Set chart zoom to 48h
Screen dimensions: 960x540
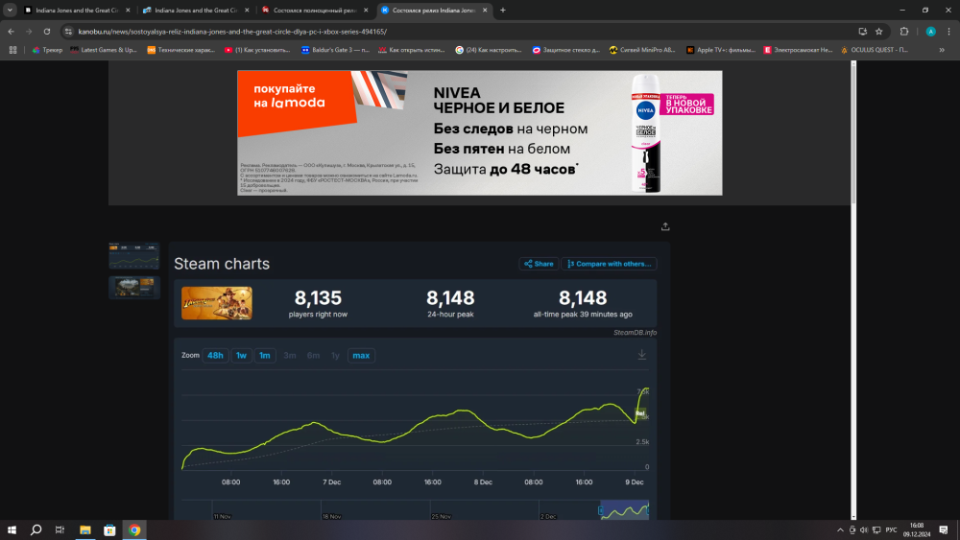point(215,356)
